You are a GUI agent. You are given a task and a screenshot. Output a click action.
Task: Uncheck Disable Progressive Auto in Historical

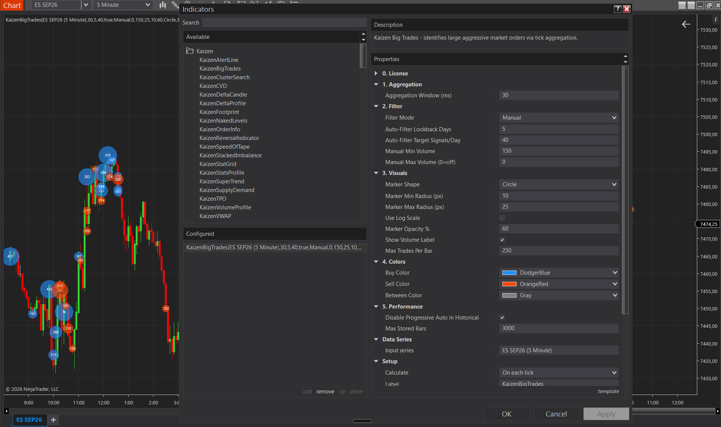(x=502, y=318)
